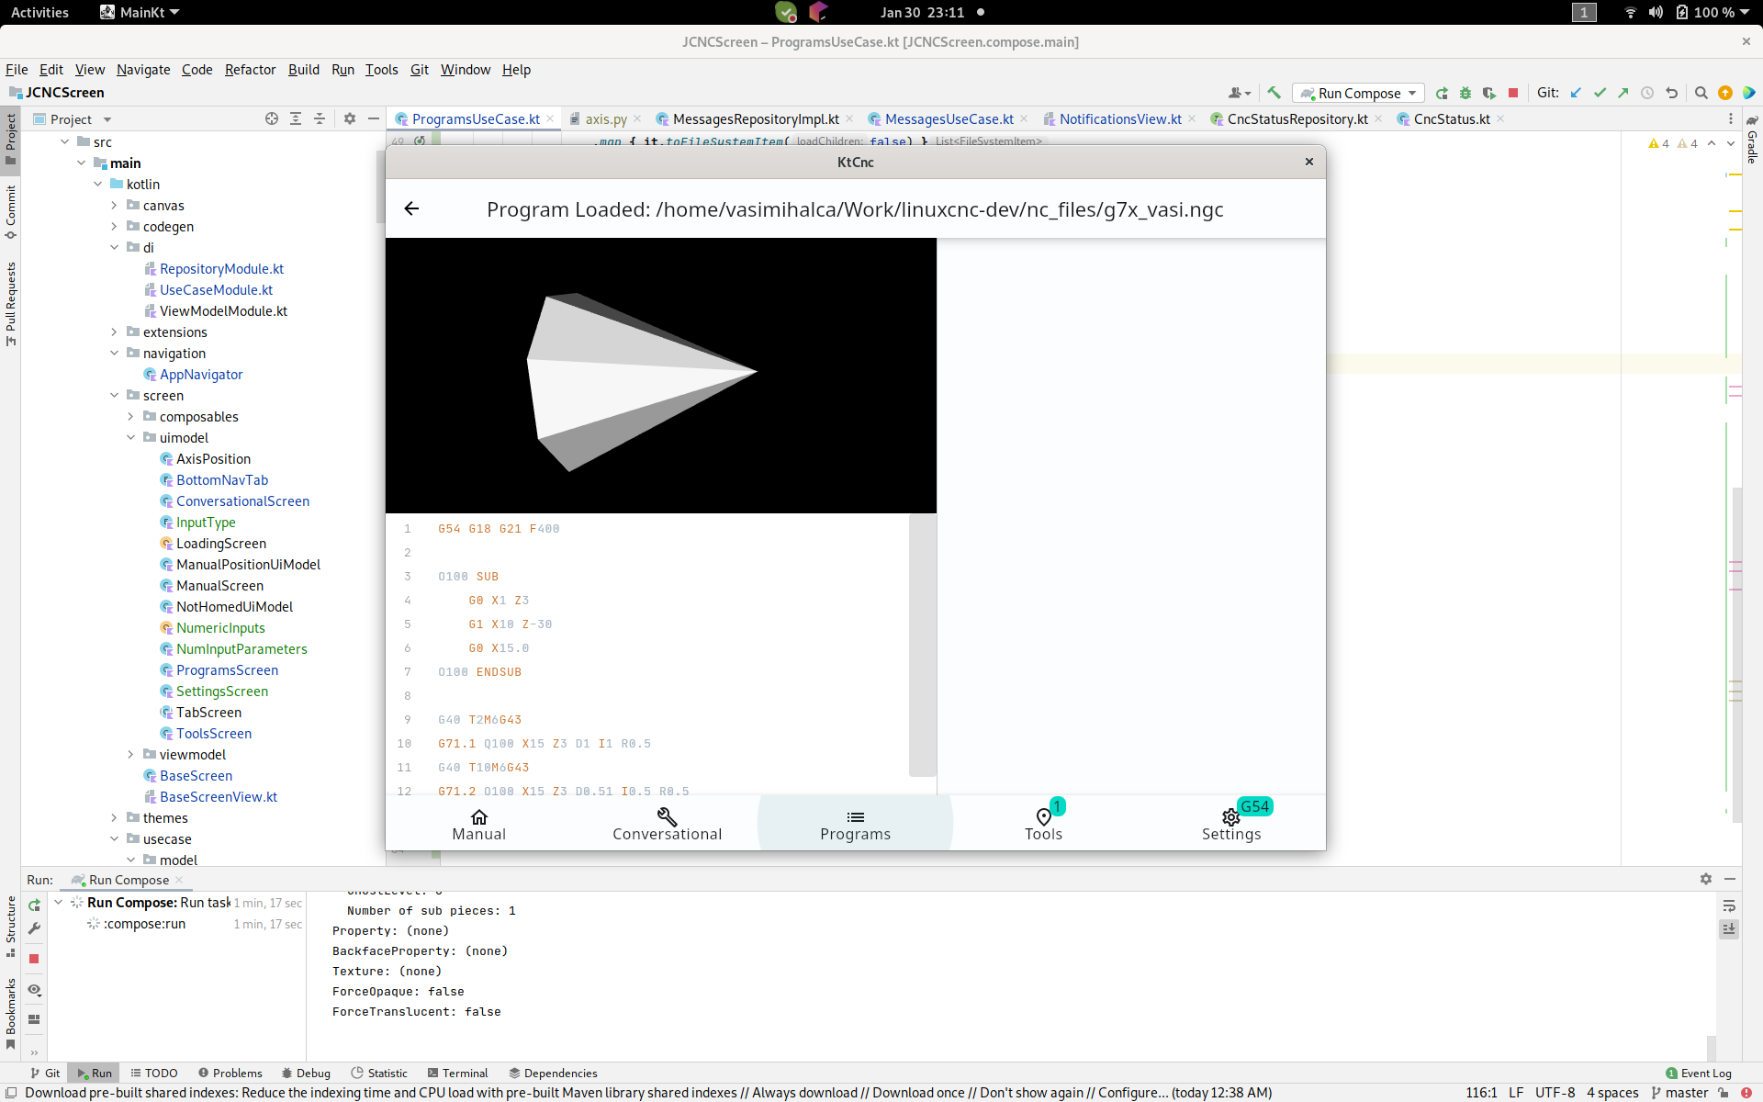
Task: Select the Programs tab in KtCnc
Action: point(855,825)
